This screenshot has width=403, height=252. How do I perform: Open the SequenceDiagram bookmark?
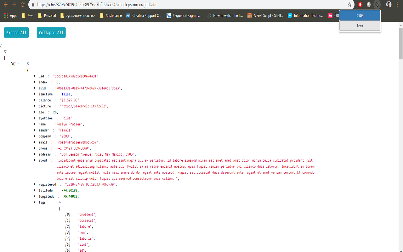184,15
